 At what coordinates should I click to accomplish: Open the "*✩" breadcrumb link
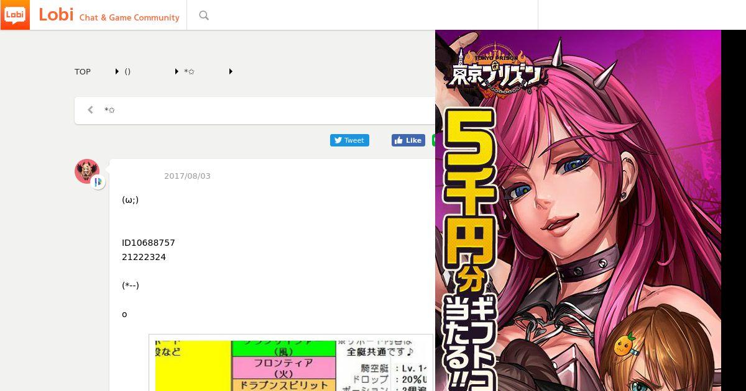click(189, 71)
